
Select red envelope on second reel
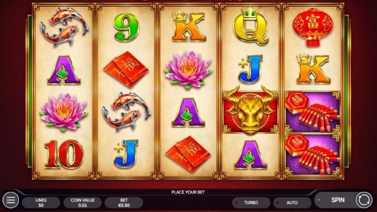coord(126,70)
